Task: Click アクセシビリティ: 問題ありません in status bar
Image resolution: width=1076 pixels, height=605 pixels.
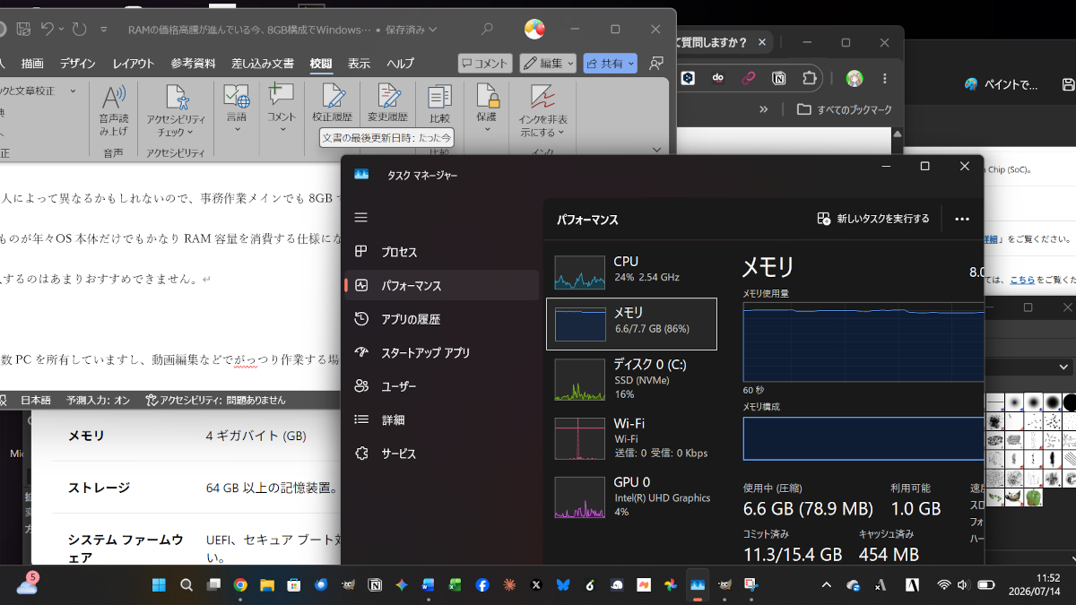Action: click(x=215, y=401)
